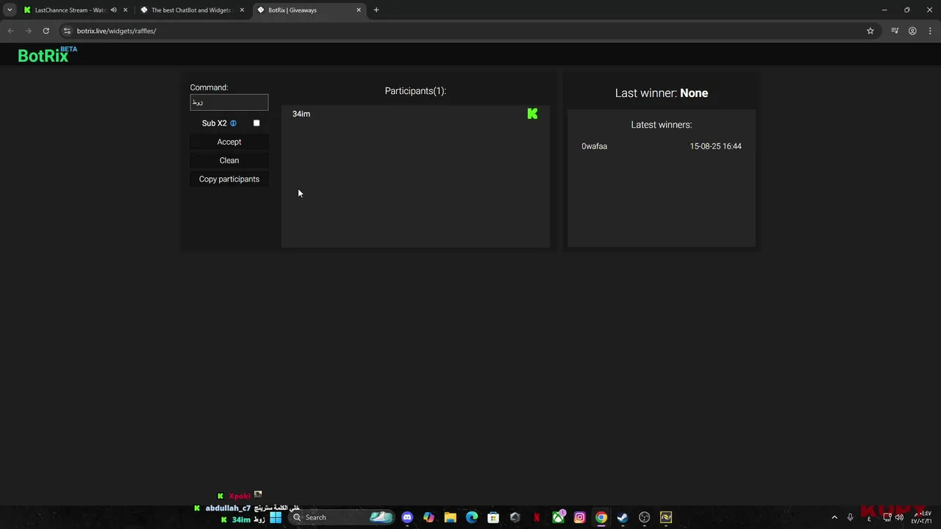Click the Sub X2 info icon

tap(233, 123)
